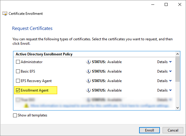
Task: Uncheck the Enrollment Agent checkbox
Action: 18,90
